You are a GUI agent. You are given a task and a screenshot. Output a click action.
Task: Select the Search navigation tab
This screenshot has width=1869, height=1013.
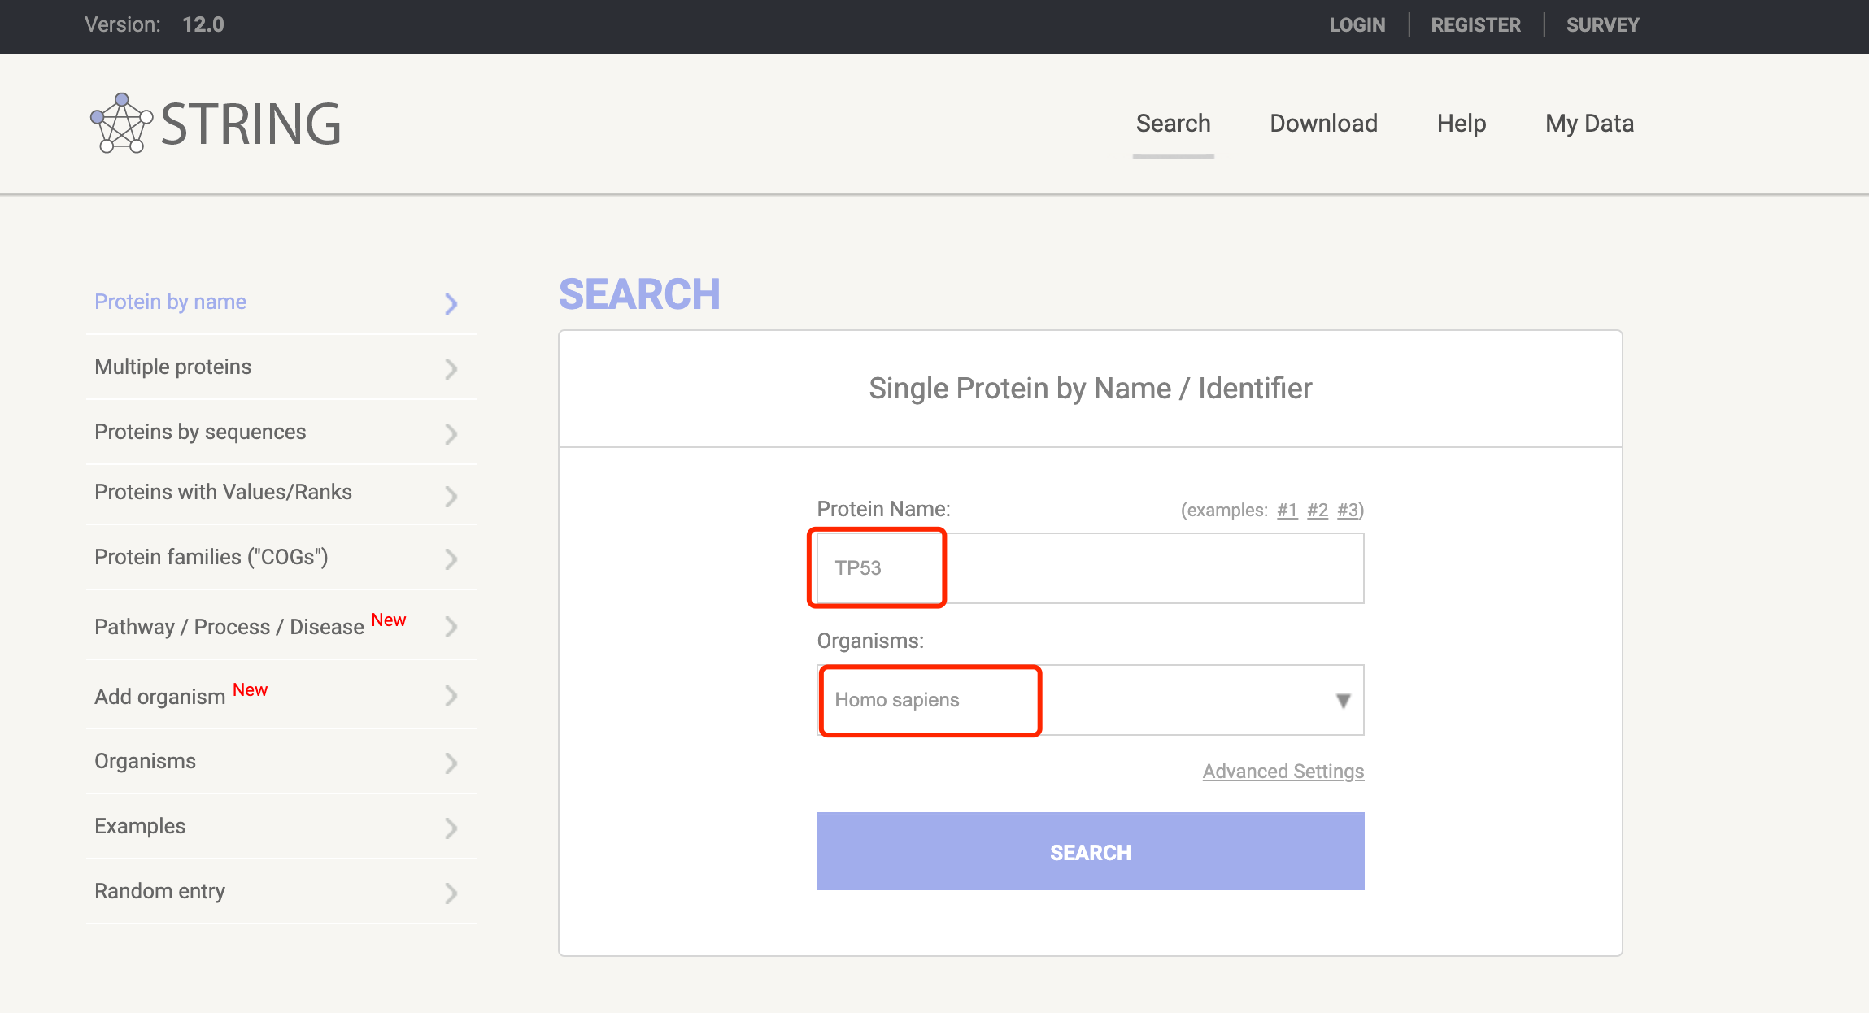coord(1173,124)
